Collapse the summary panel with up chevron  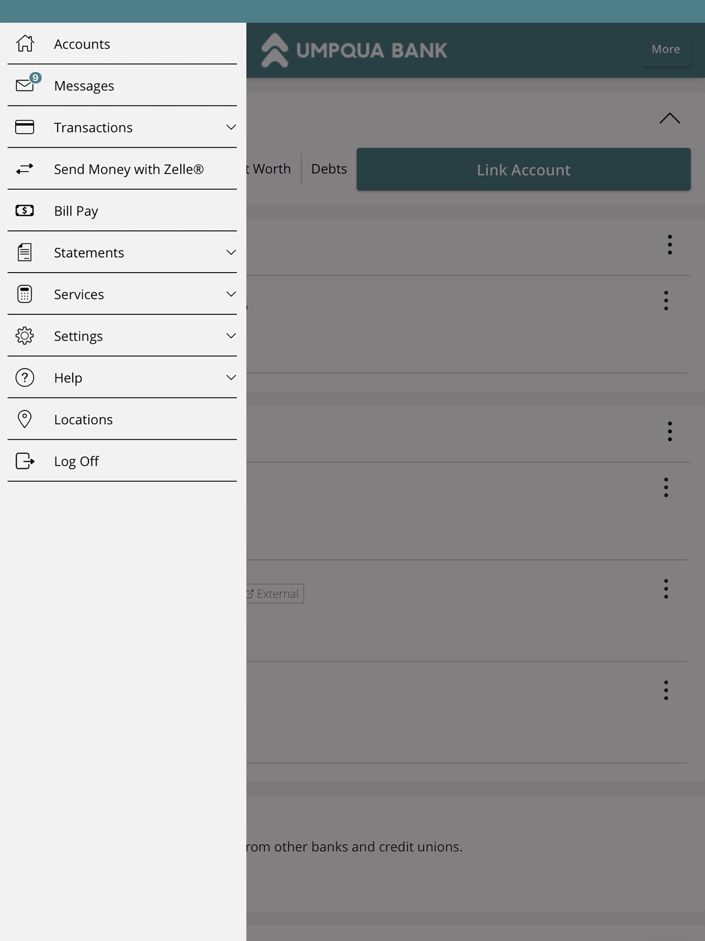coord(670,118)
